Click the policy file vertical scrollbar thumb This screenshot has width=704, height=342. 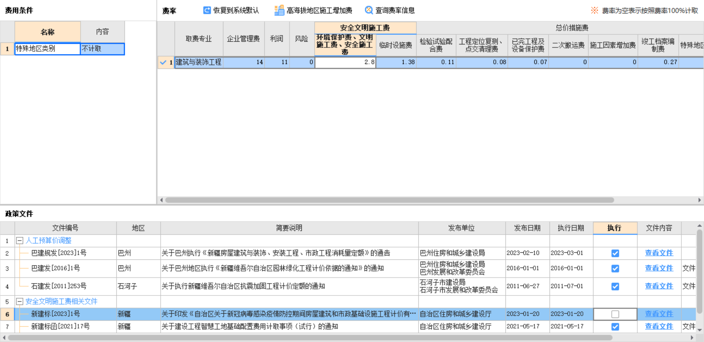(x=700, y=272)
